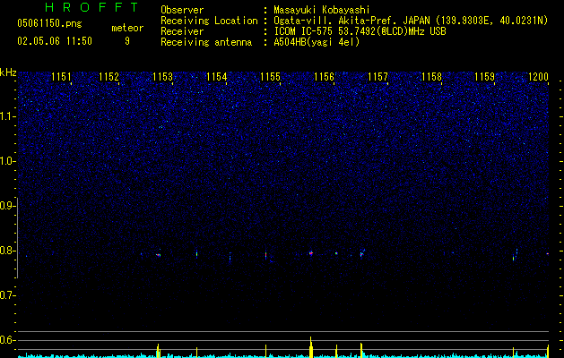Click the 'Receiving antenna' label

[x=206, y=42]
